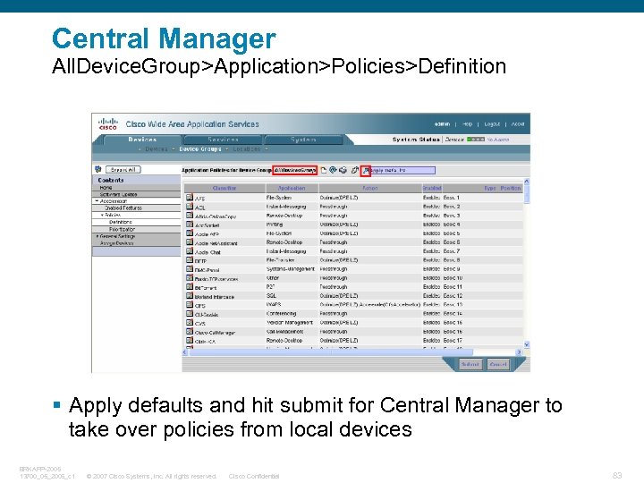This screenshot has width=644, height=483.
Task: Open the edit icon for the AFS classifier
Action: (190, 198)
